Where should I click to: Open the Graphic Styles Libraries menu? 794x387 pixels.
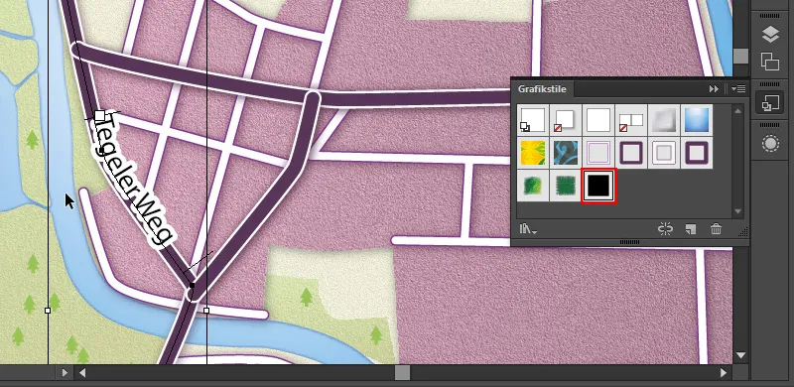click(x=527, y=229)
